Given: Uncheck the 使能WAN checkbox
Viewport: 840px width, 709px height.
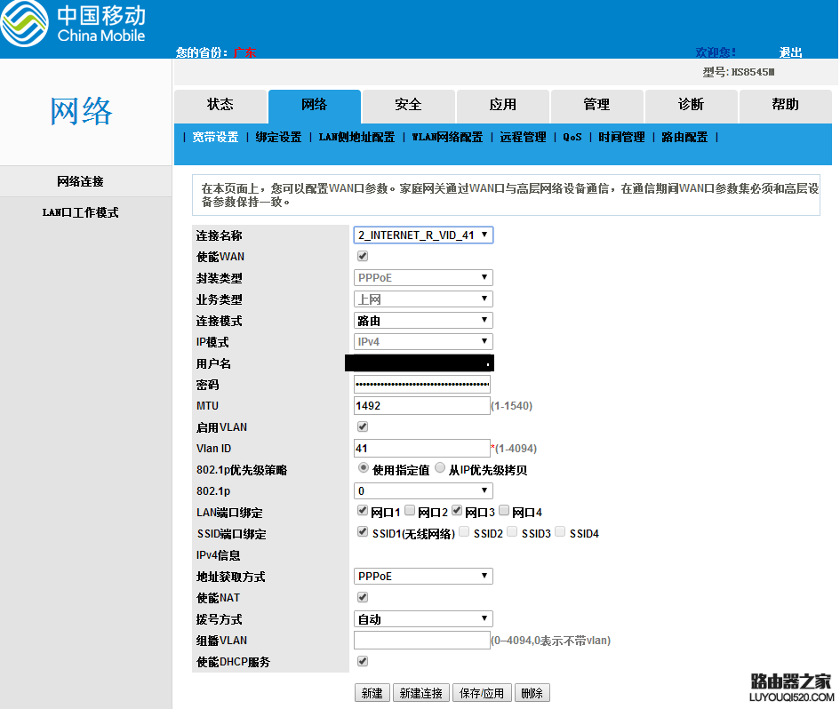Looking at the screenshot, I should [x=362, y=256].
